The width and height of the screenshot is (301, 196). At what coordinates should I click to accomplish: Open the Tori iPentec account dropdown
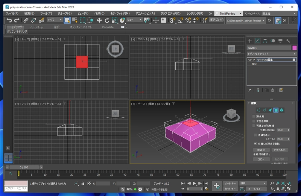click(228, 14)
